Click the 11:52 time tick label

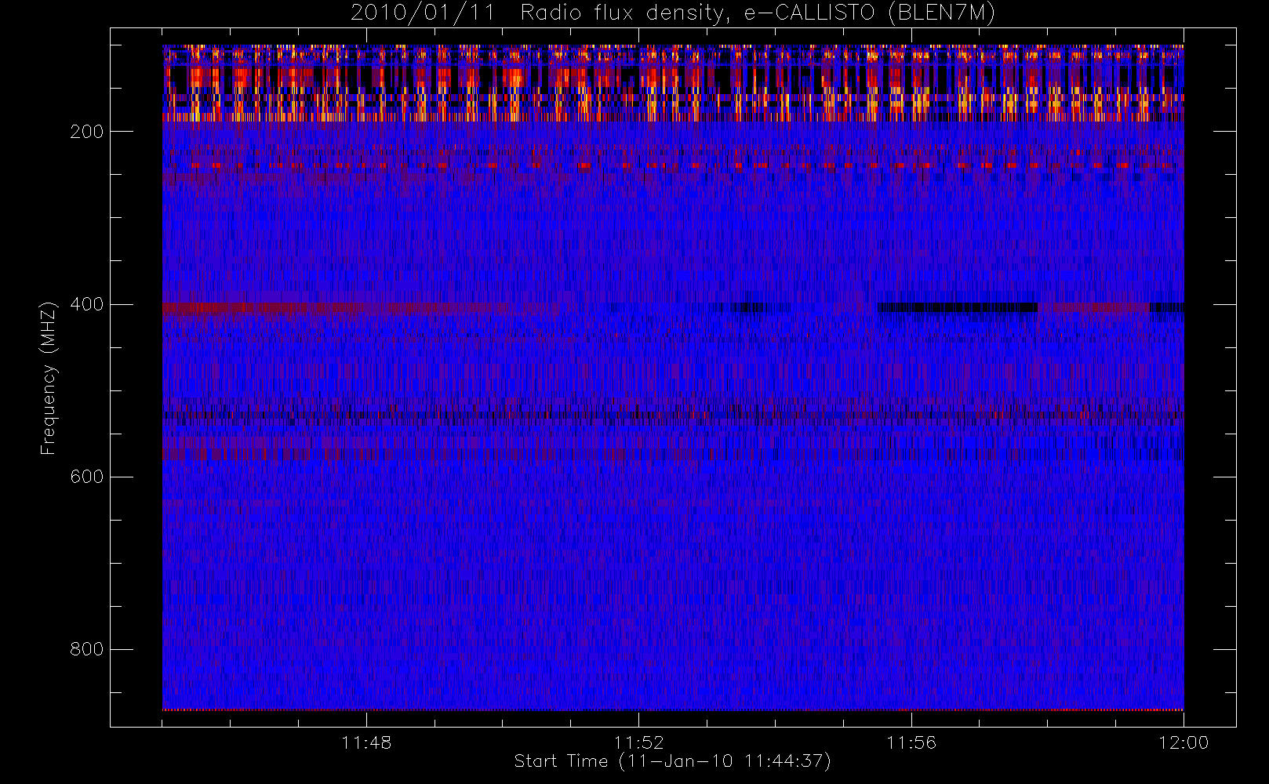[x=638, y=742]
